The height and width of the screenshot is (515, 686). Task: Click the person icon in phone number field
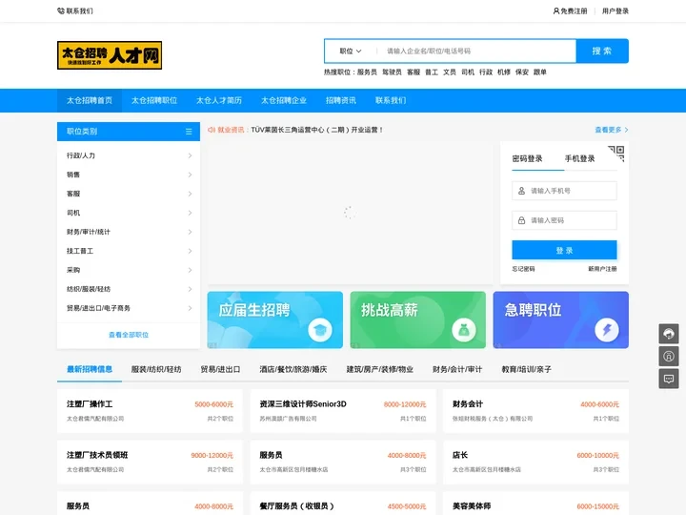521,191
